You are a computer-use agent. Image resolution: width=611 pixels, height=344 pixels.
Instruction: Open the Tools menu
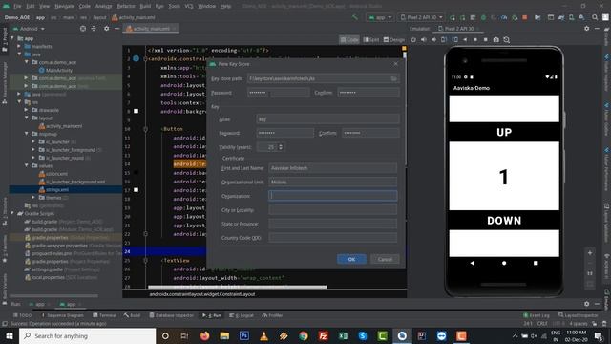pyautogui.click(x=174, y=6)
